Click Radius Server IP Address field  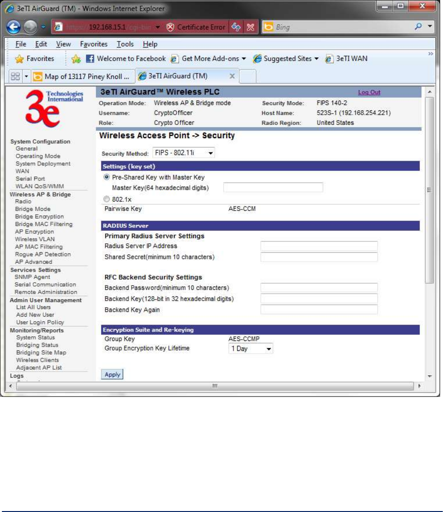[x=319, y=246]
